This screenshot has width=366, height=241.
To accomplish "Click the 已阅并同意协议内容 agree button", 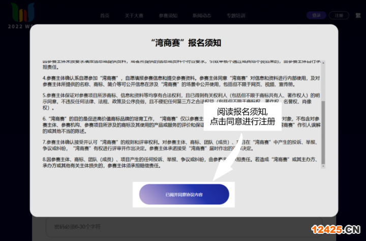I will point(184,195).
